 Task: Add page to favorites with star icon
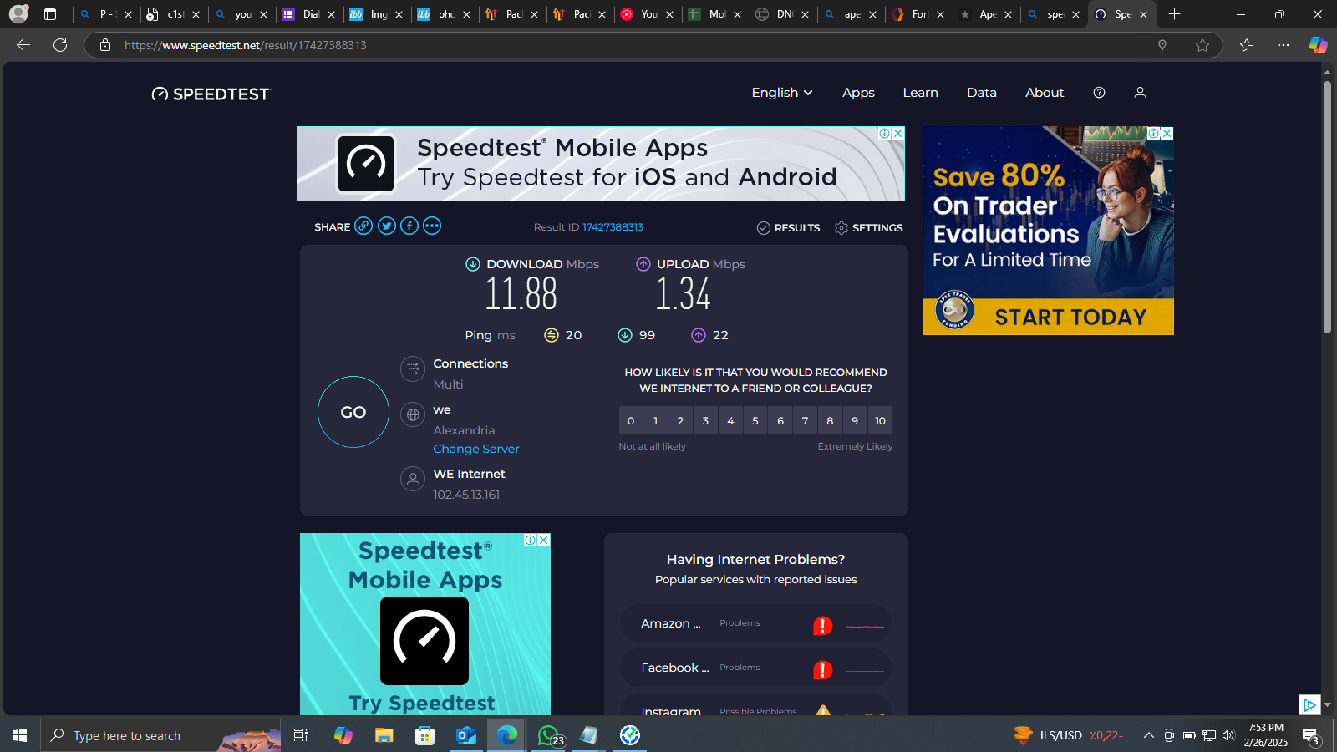coord(1202,45)
